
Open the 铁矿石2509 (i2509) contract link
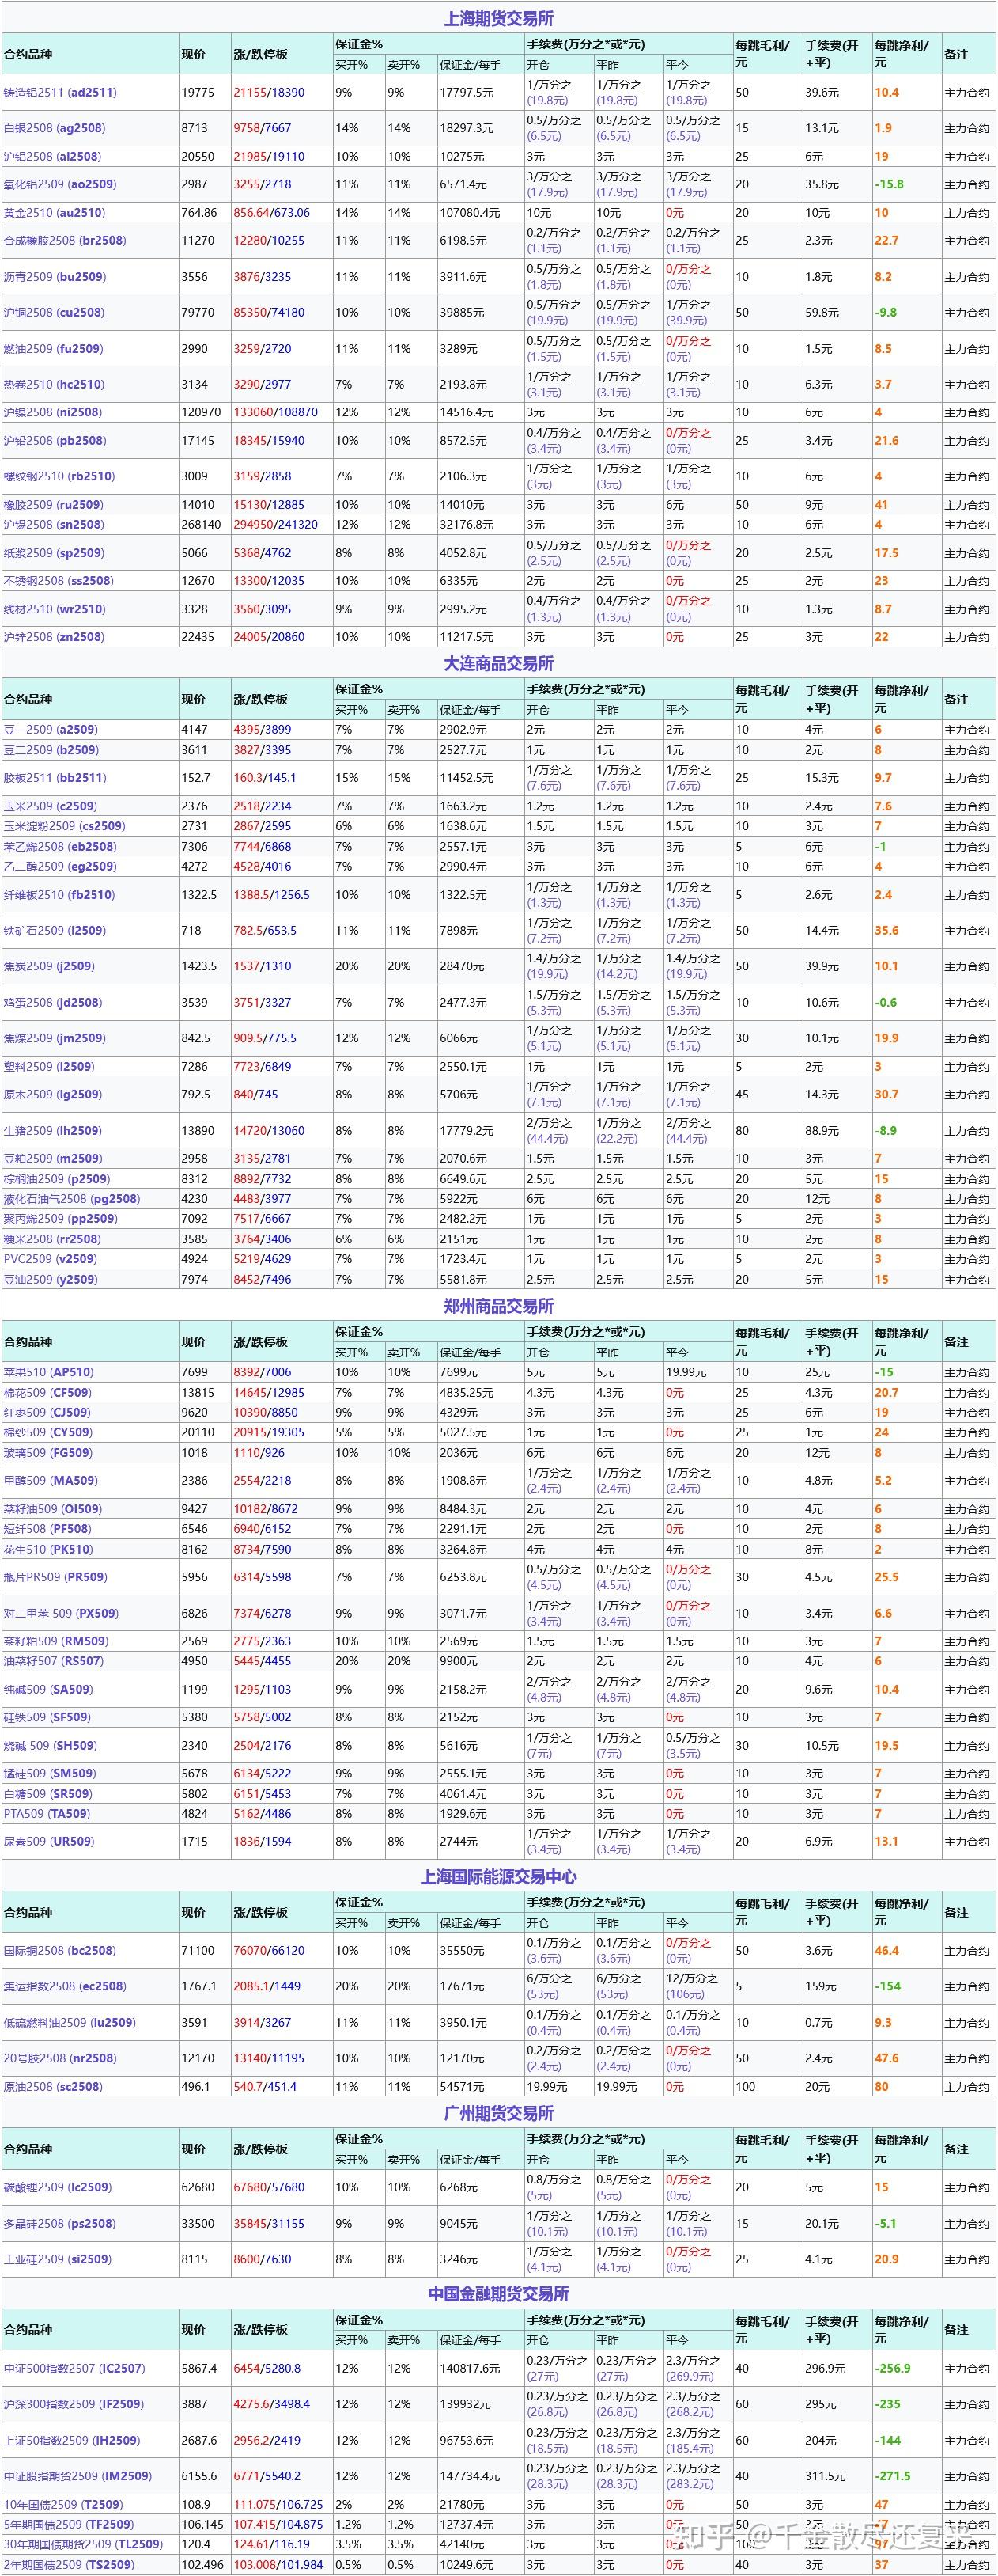55,930
